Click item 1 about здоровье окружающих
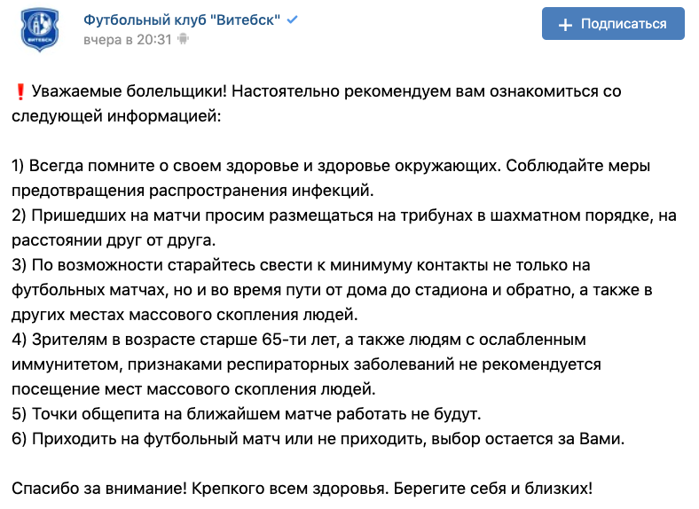This screenshot has height=509, width=699. point(331,166)
